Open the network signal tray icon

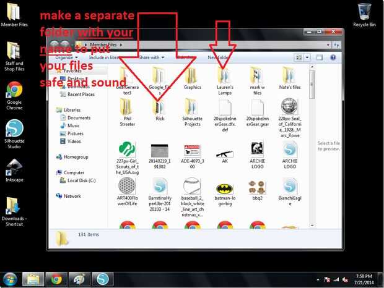336,279
